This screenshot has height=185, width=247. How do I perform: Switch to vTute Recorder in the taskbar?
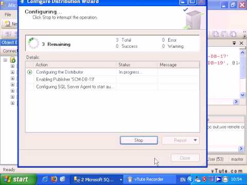149,179
